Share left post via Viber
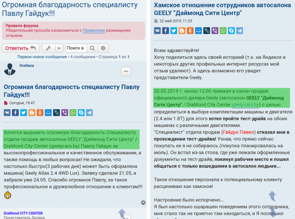Image resolution: width=295 pixels, height=219 pixels. 65,112
